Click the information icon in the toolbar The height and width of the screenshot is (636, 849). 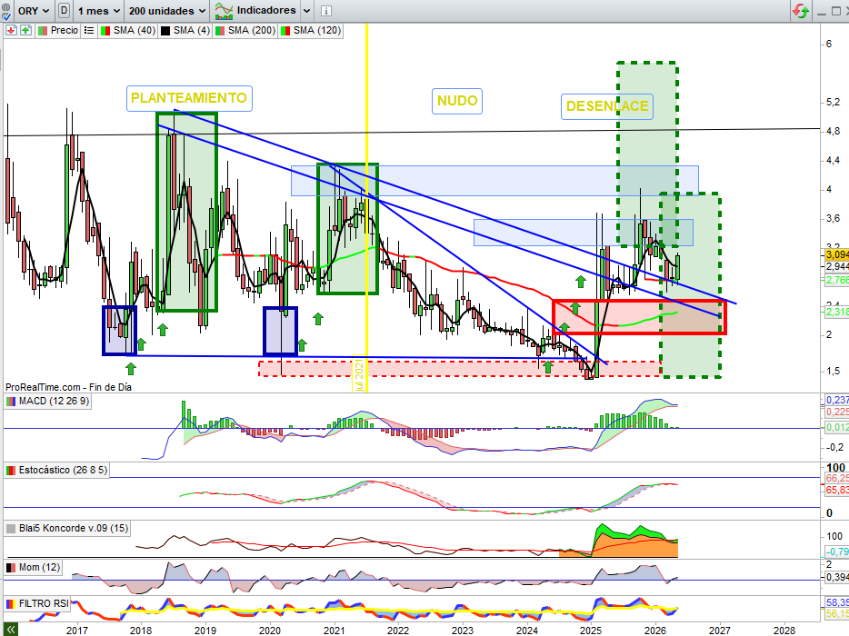point(326,11)
